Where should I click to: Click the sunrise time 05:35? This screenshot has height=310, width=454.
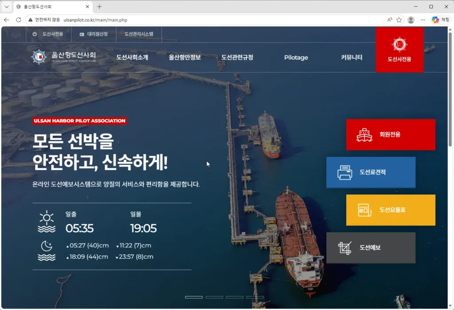point(79,229)
